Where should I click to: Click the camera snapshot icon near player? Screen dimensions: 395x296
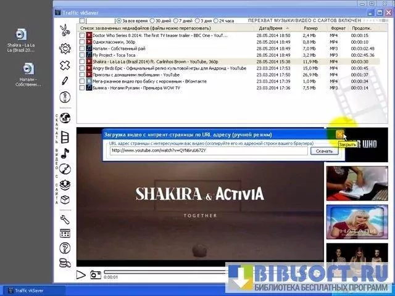95,274
